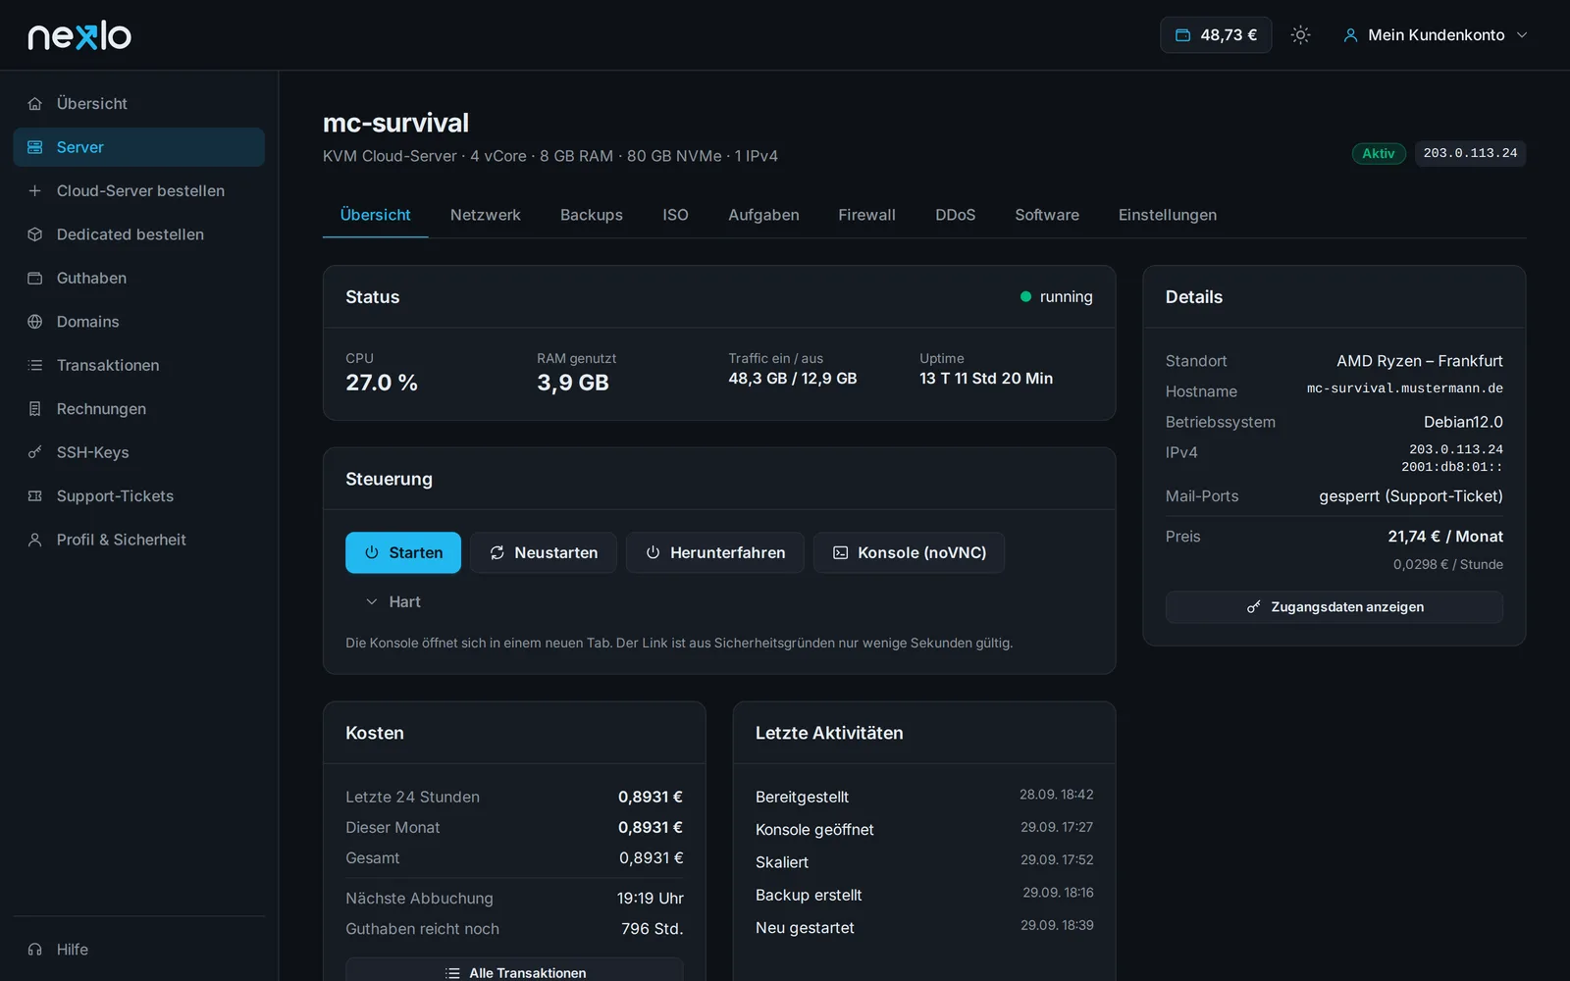
Task: Click the nexlo logo
Action: [79, 35]
